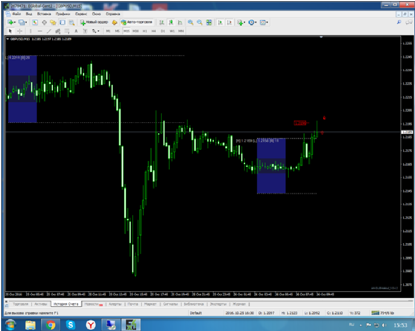Viewport: 415px width, 331px height.
Task: Open the Profiles toolbar icon
Action: pyautogui.click(x=22, y=23)
